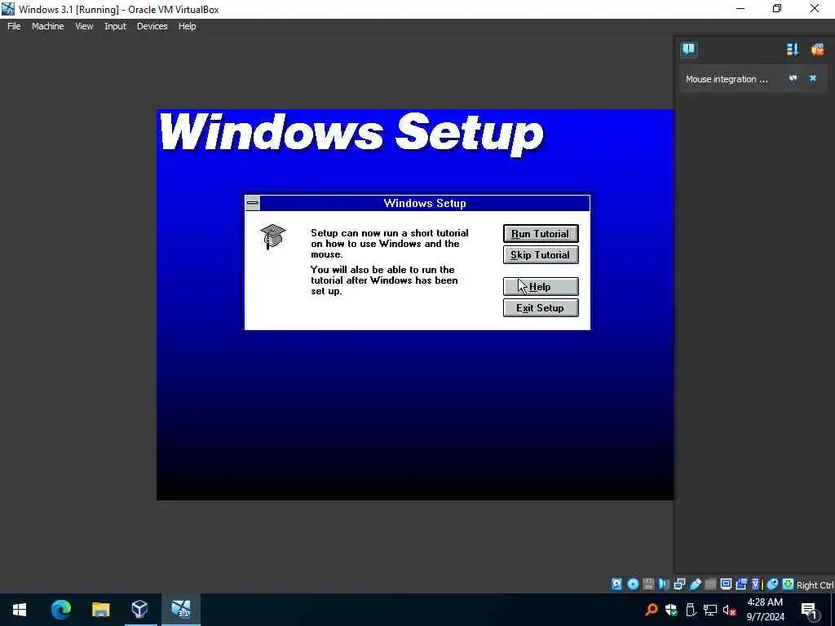The height and width of the screenshot is (626, 835).
Task: Click the Exit Setup button
Action: coord(541,307)
